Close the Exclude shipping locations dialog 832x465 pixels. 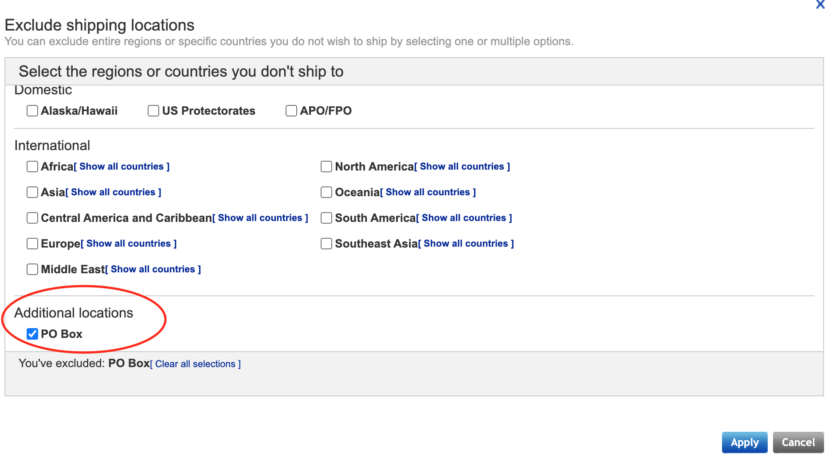pyautogui.click(x=820, y=4)
